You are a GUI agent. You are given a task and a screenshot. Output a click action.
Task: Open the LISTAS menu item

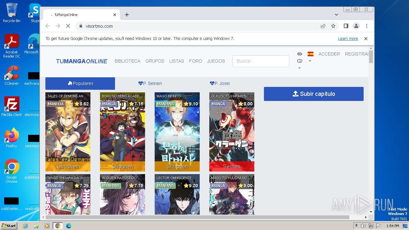(x=177, y=61)
